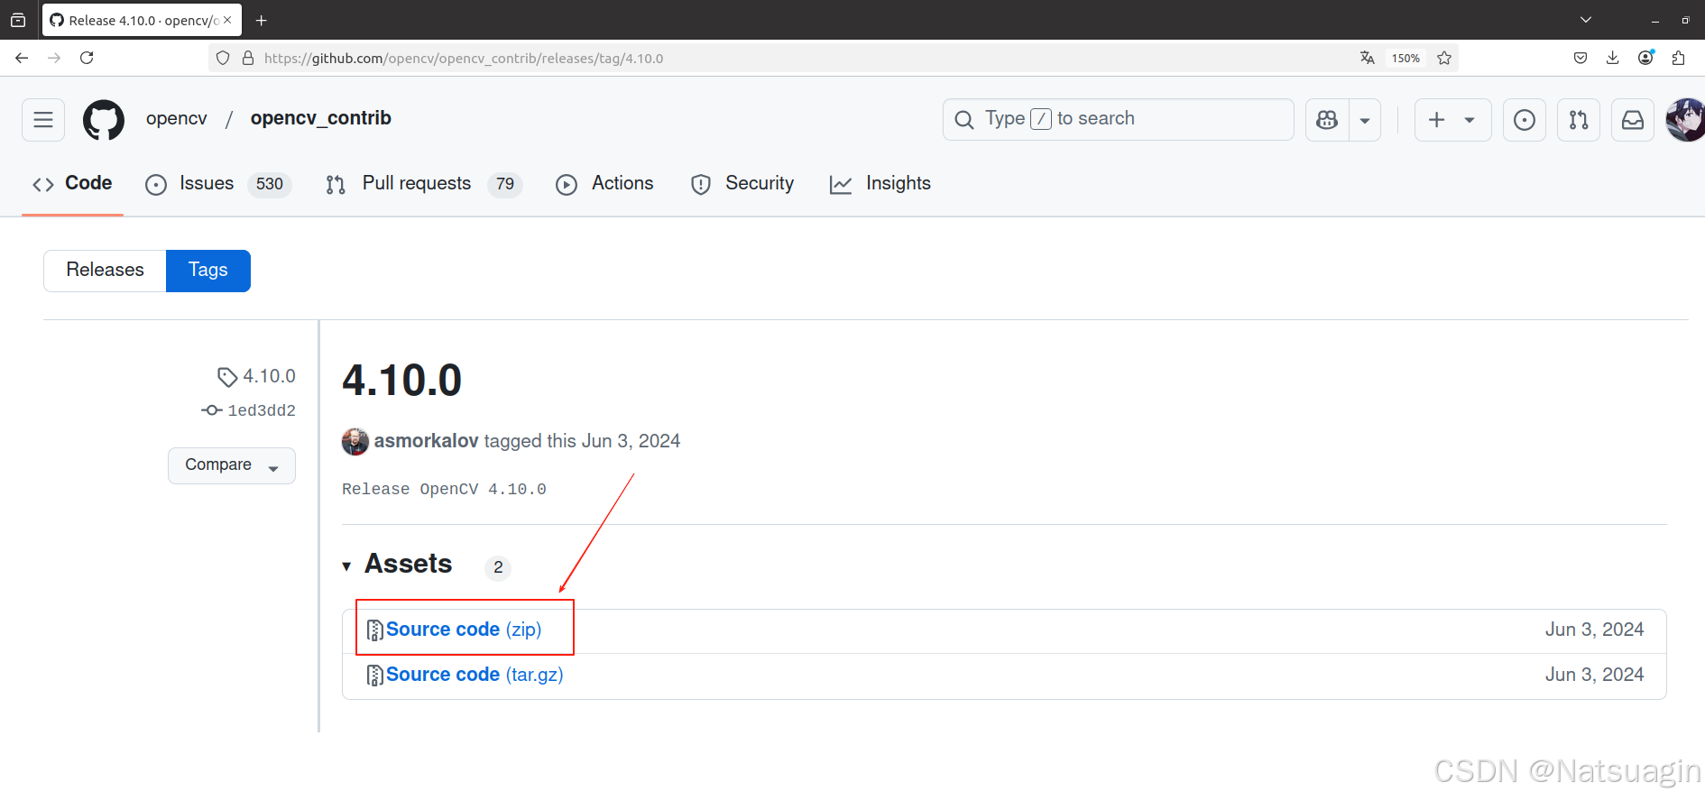The image size is (1705, 800).
Task: Open the Firefox View icon
Action: 18,20
